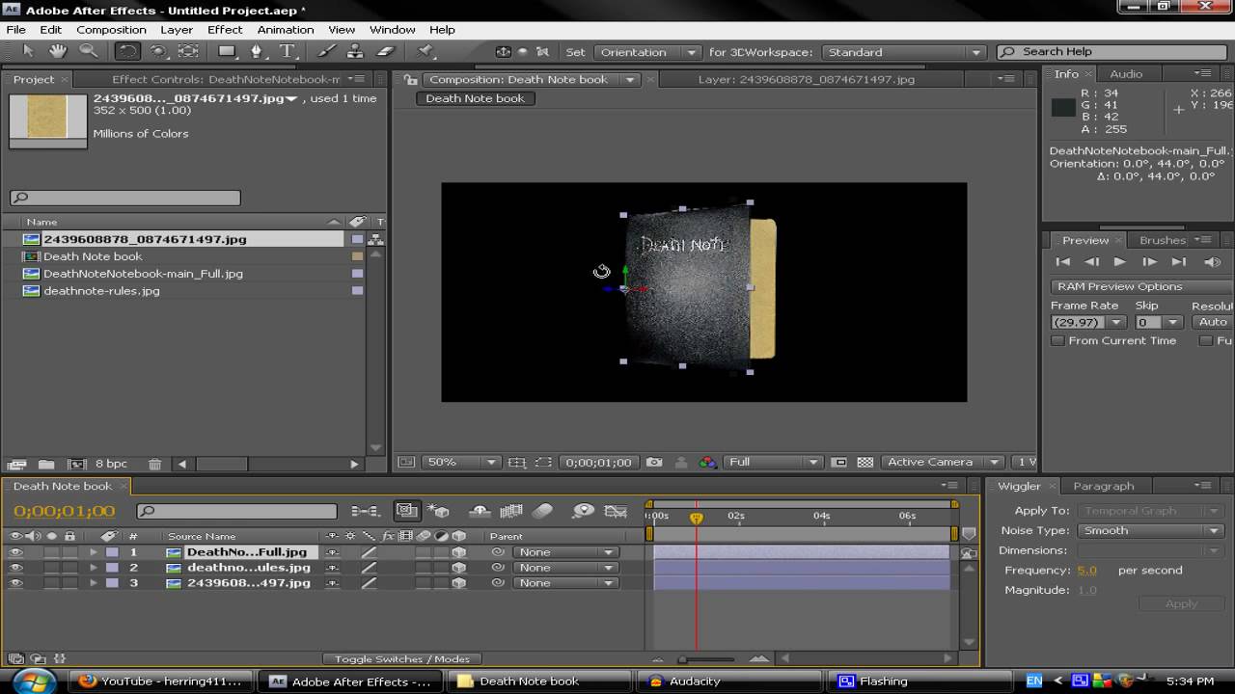This screenshot has width=1235, height=694.
Task: Create a new folder in the Project panel
Action: point(46,464)
